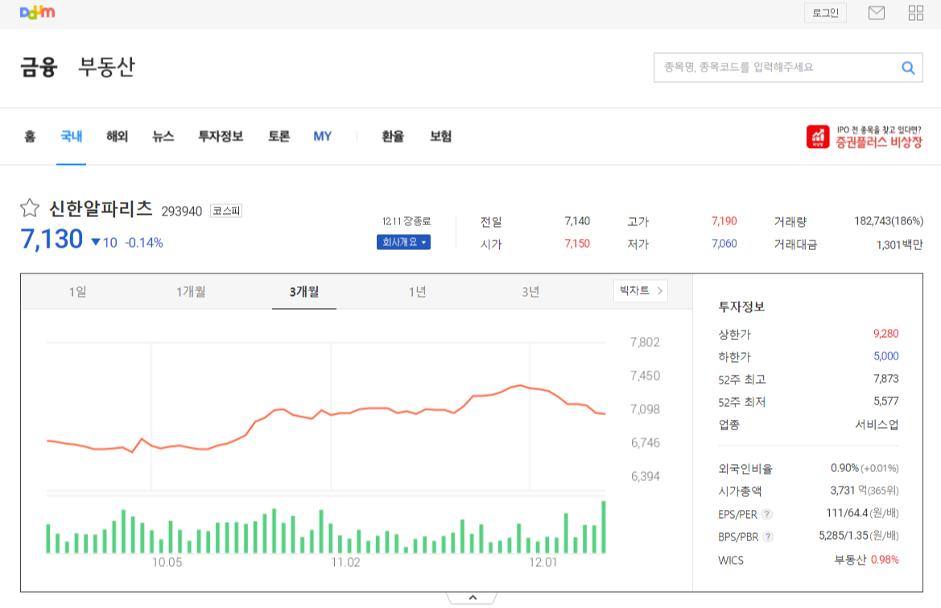Open 빅차트 full chart view
This screenshot has width=941, height=608.
640,291
